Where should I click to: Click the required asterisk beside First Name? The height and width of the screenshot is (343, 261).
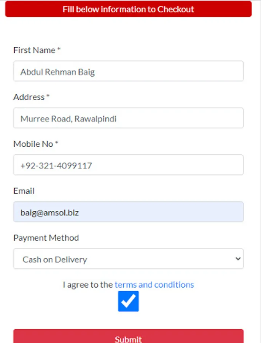pos(59,50)
